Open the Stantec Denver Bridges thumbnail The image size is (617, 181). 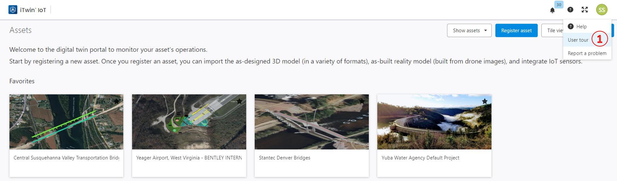click(311, 122)
